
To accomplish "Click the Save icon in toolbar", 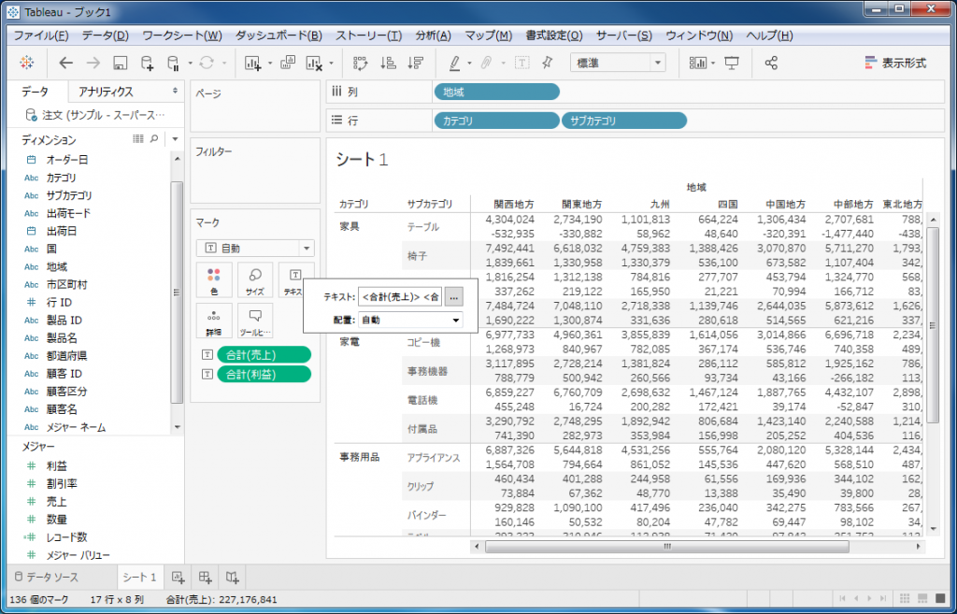I will coord(120,64).
